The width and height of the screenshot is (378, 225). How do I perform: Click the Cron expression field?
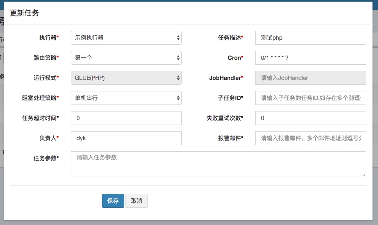(x=310, y=58)
